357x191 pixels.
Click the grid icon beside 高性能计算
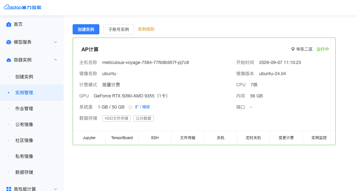pos(9,189)
